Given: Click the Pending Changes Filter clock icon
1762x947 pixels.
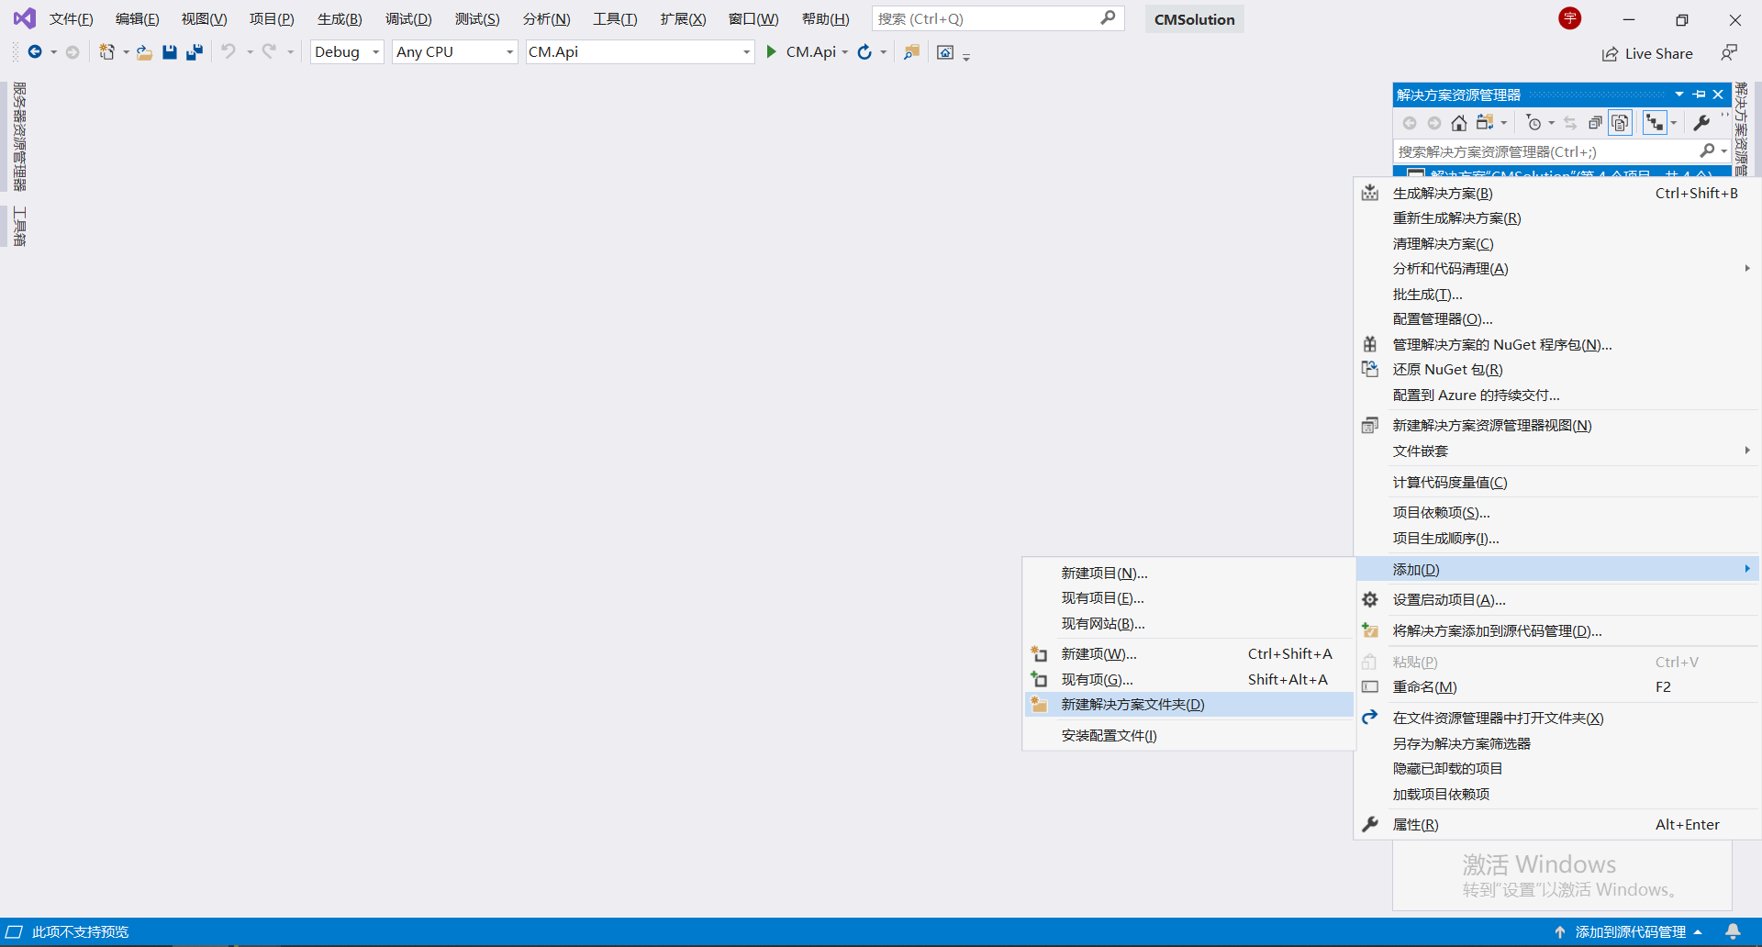Looking at the screenshot, I should coord(1533,123).
